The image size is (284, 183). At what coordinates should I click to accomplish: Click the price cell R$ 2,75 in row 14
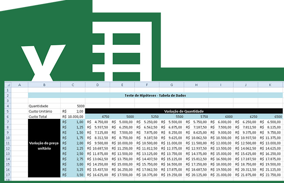pos(73,159)
